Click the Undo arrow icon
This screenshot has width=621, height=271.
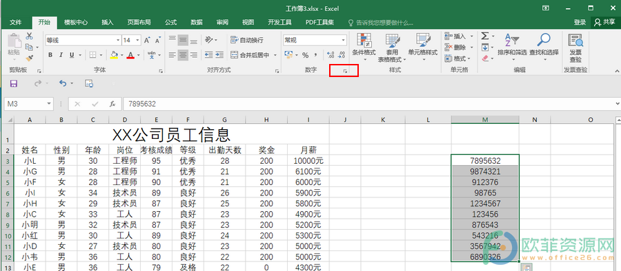pos(63,83)
